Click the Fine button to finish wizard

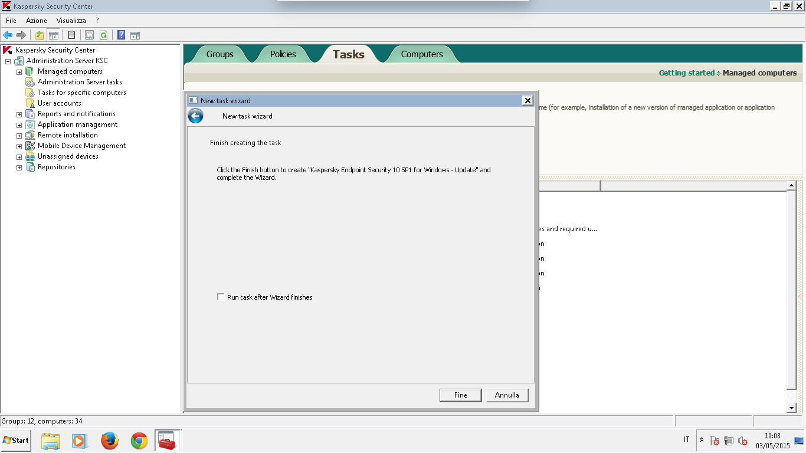[x=461, y=395]
